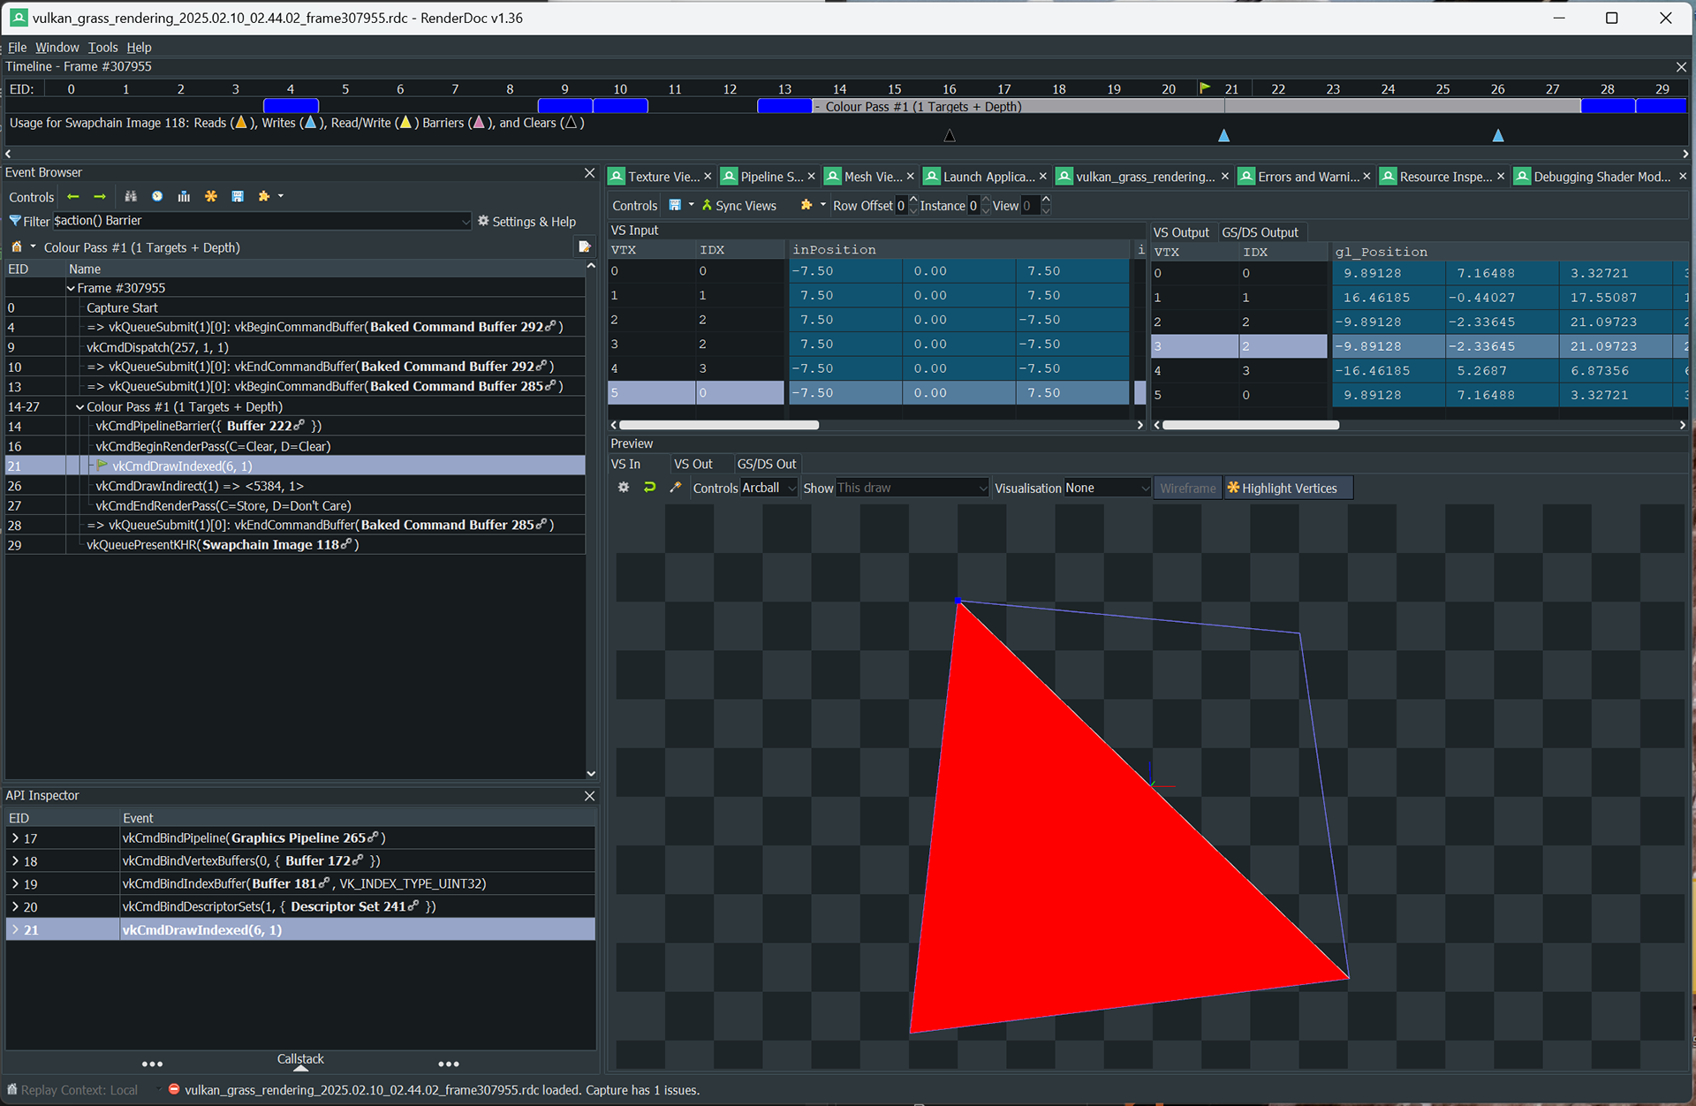Screen dimensions: 1696x1106
Task: Expand API Inspector event 17 row
Action: pos(15,837)
